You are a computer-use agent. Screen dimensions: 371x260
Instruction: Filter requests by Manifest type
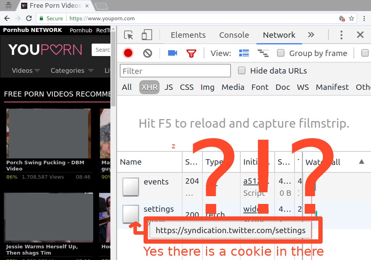tap(332, 87)
